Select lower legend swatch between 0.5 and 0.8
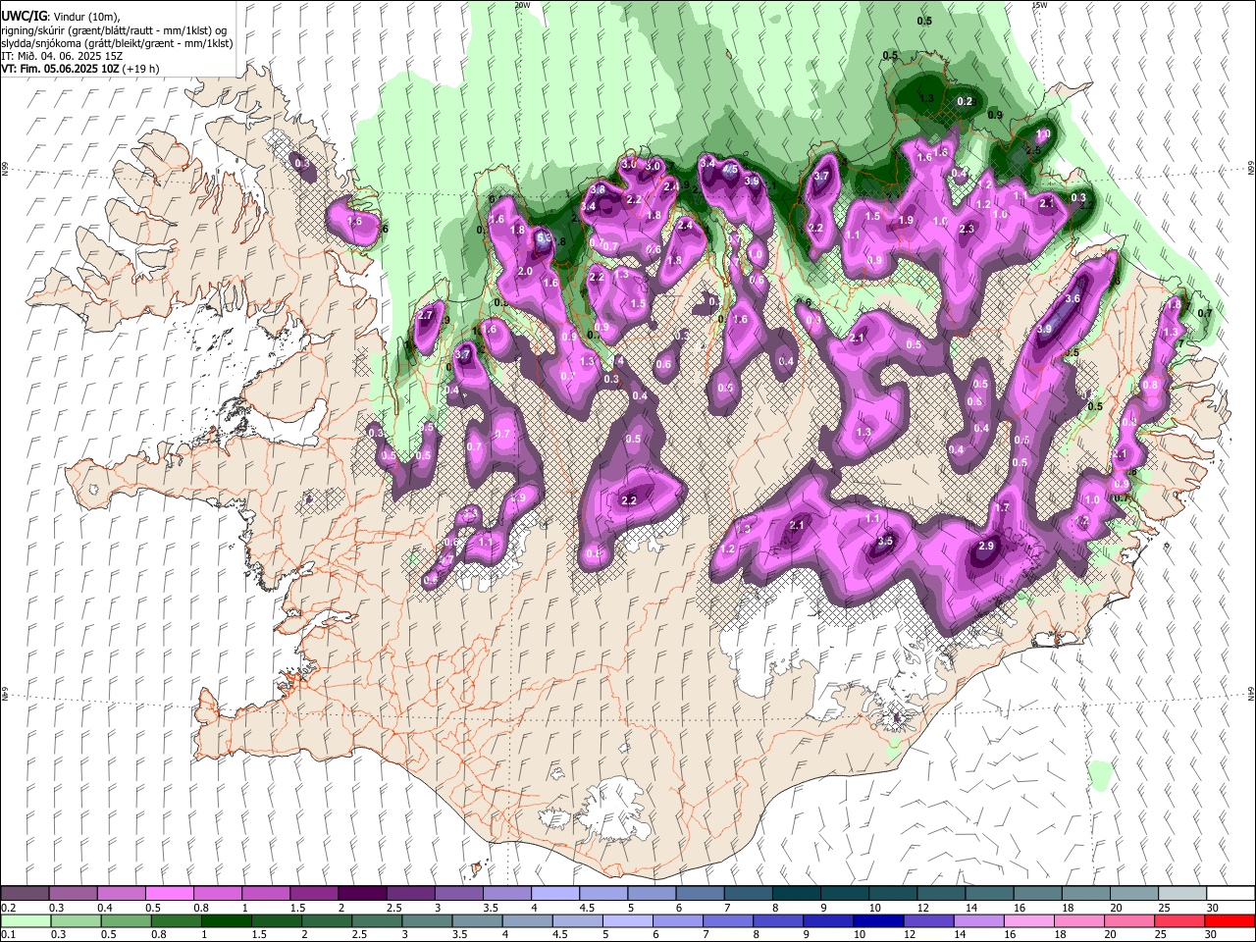Viewport: 1256px width, 942px height. [126, 920]
